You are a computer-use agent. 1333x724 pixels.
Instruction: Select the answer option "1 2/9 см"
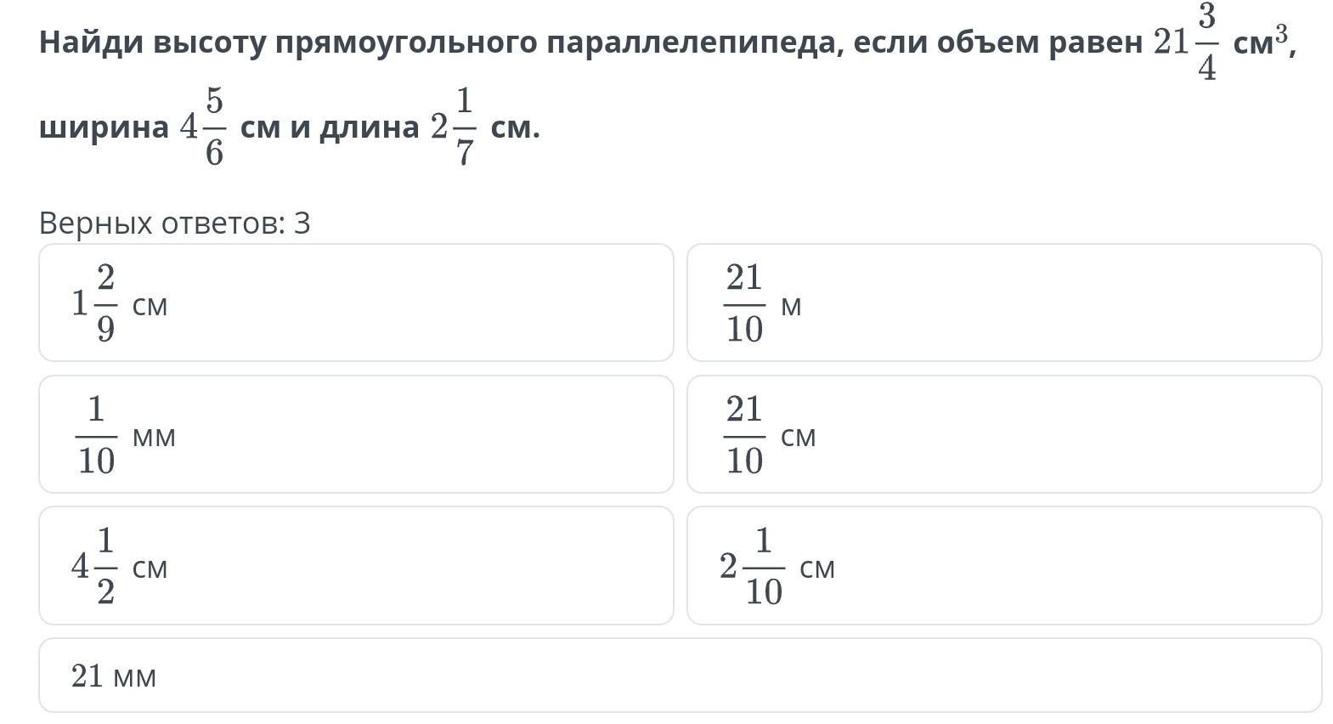(356, 303)
